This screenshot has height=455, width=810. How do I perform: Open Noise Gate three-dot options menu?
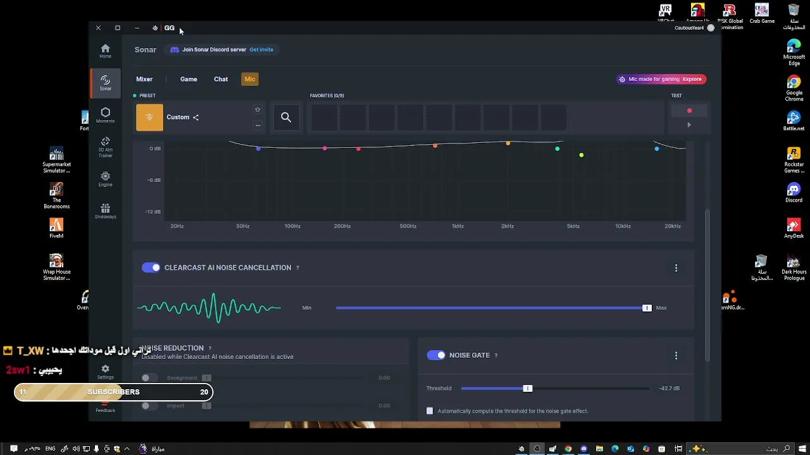click(676, 356)
